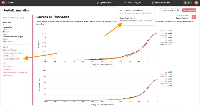Click the Logements count 273
Image resolution: width=200 pixels, height=107 pixels.
coord(4,25)
